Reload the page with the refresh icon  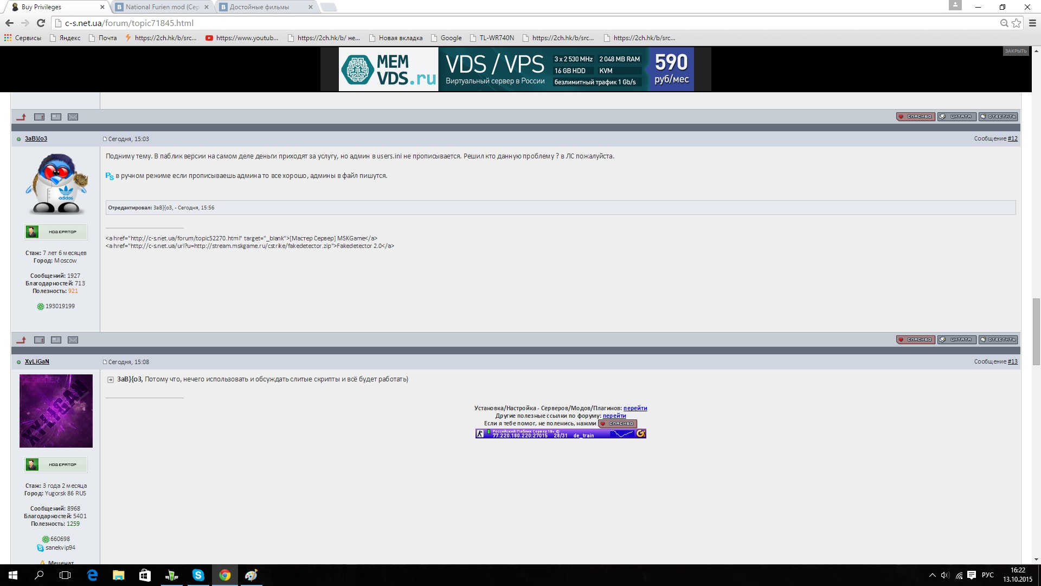pos(41,23)
